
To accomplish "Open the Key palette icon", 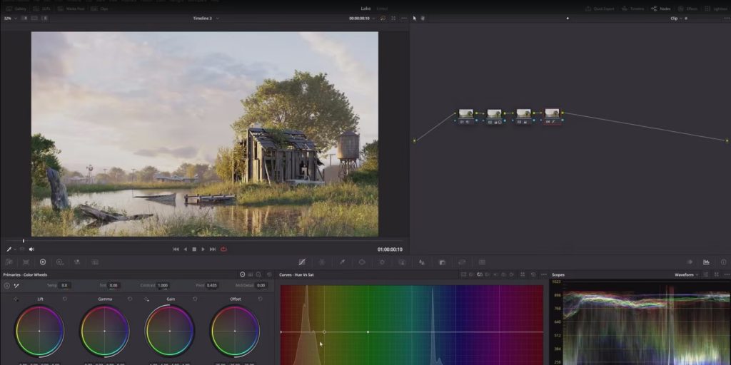I will point(442,262).
